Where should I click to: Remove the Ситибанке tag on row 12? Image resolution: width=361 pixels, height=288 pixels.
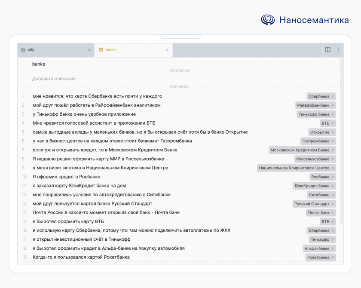click(x=333, y=195)
